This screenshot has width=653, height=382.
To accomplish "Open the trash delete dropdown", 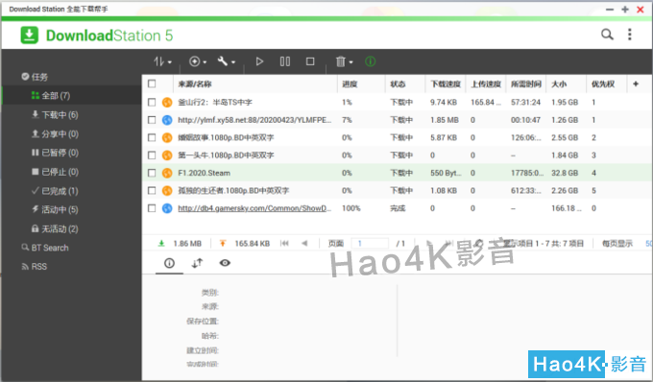I will [x=344, y=61].
